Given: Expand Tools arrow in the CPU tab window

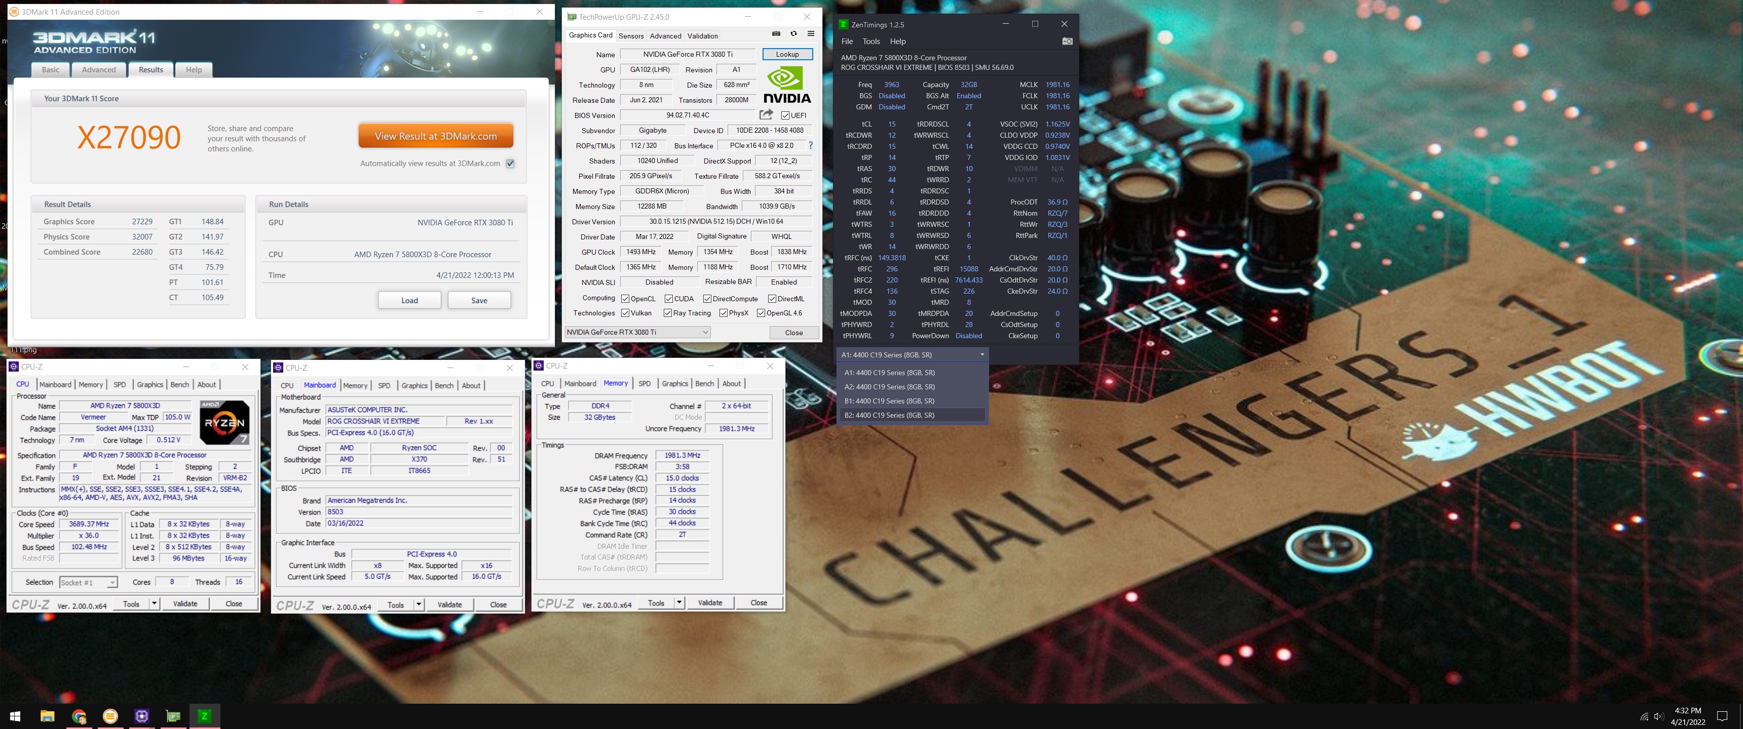Looking at the screenshot, I should 154,603.
